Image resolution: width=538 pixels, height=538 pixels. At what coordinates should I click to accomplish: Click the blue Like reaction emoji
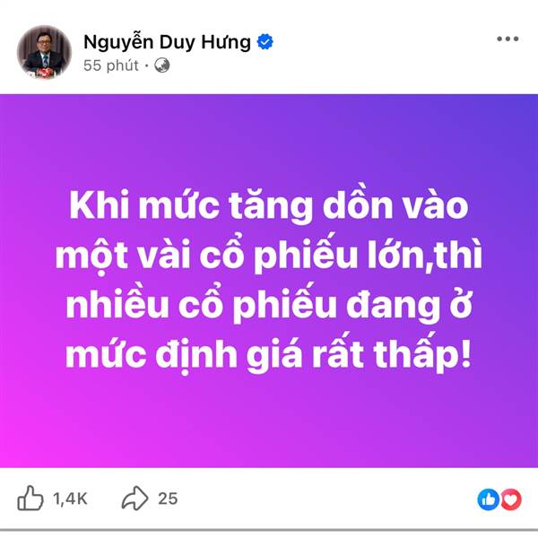(489, 499)
